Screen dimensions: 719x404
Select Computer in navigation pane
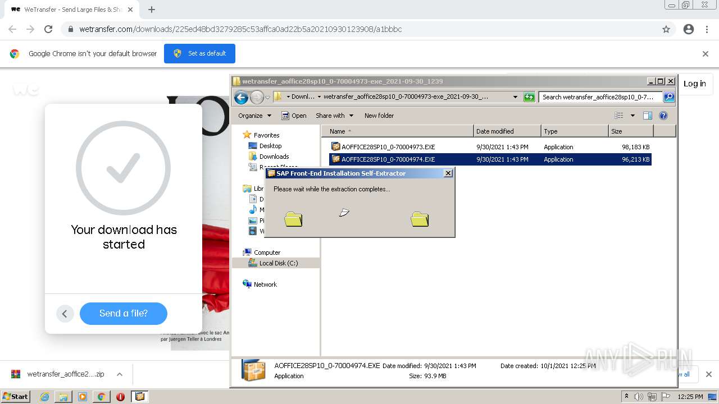pos(267,252)
